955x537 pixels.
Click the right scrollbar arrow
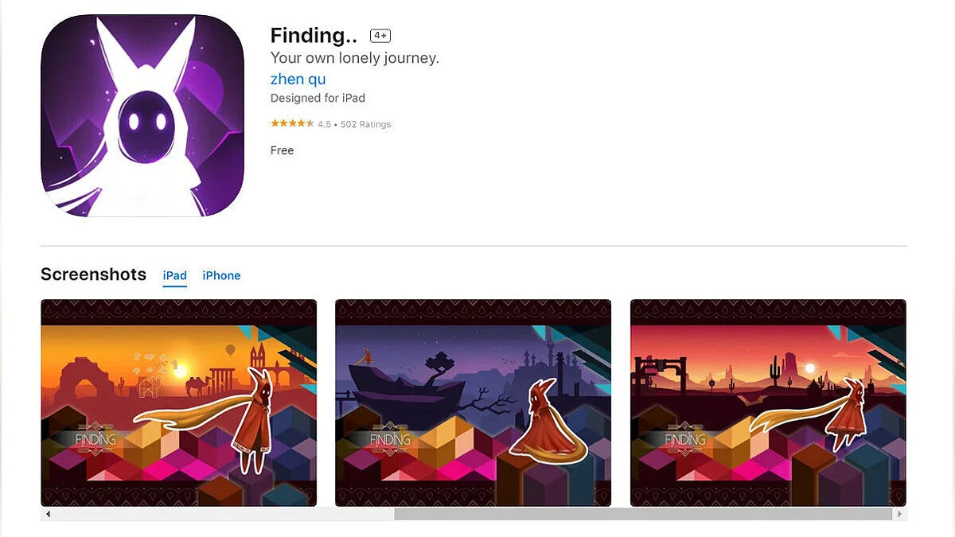tap(900, 514)
